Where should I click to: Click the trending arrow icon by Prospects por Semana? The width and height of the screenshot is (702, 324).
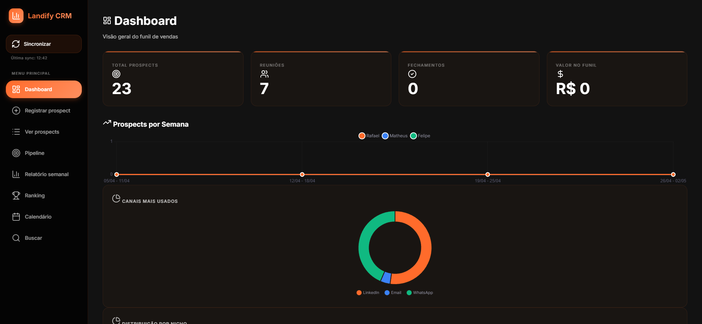pyautogui.click(x=107, y=123)
